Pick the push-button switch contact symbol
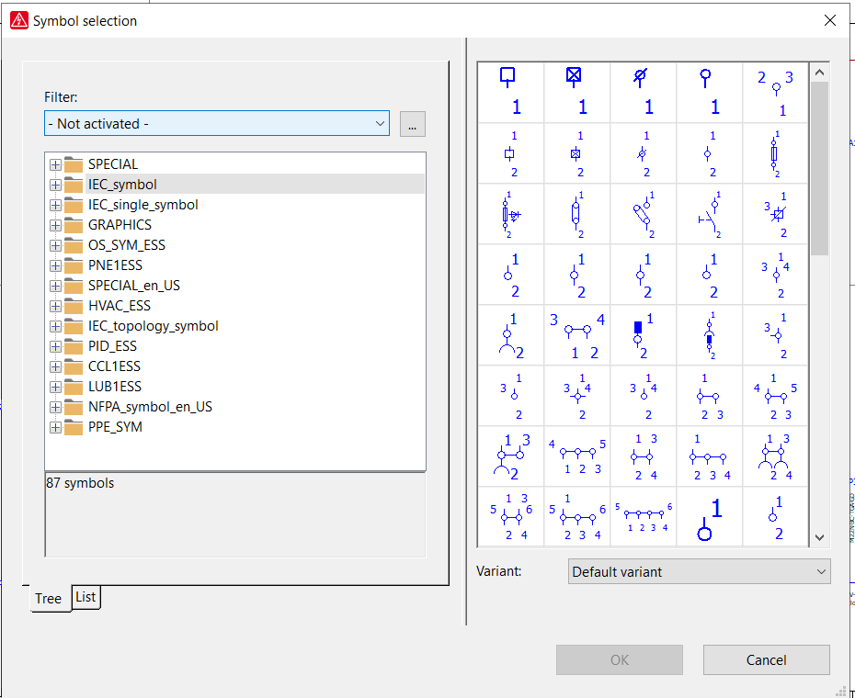The width and height of the screenshot is (855, 698). 709,214
